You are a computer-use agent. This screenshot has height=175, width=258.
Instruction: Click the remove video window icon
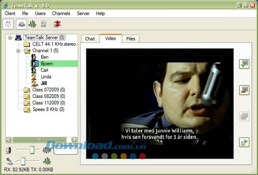tap(245, 90)
